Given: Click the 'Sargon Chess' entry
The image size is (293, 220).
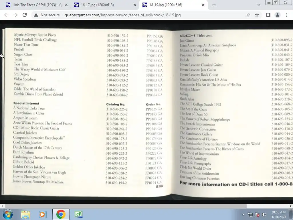Looking at the screenshot, I should click(x=23, y=54).
